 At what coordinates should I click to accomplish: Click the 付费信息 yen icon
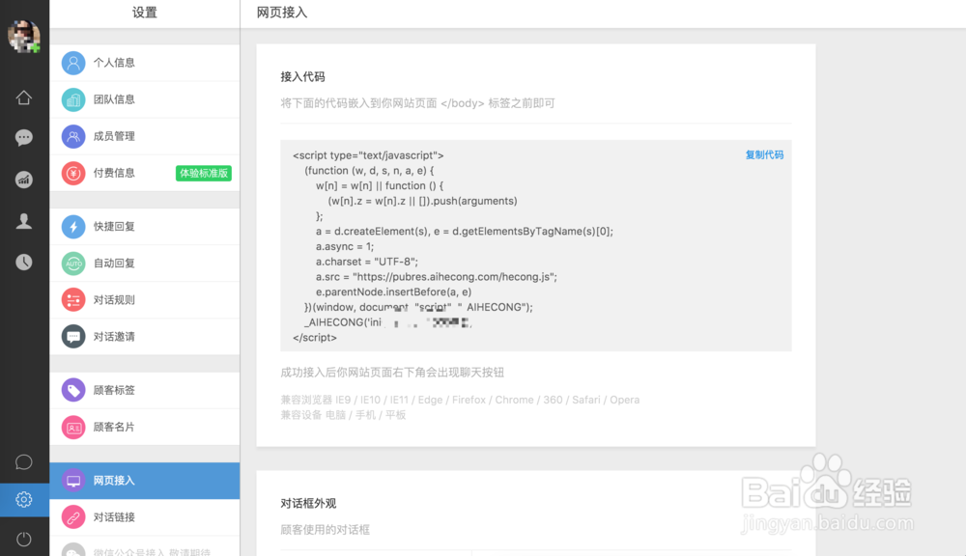pos(73,173)
